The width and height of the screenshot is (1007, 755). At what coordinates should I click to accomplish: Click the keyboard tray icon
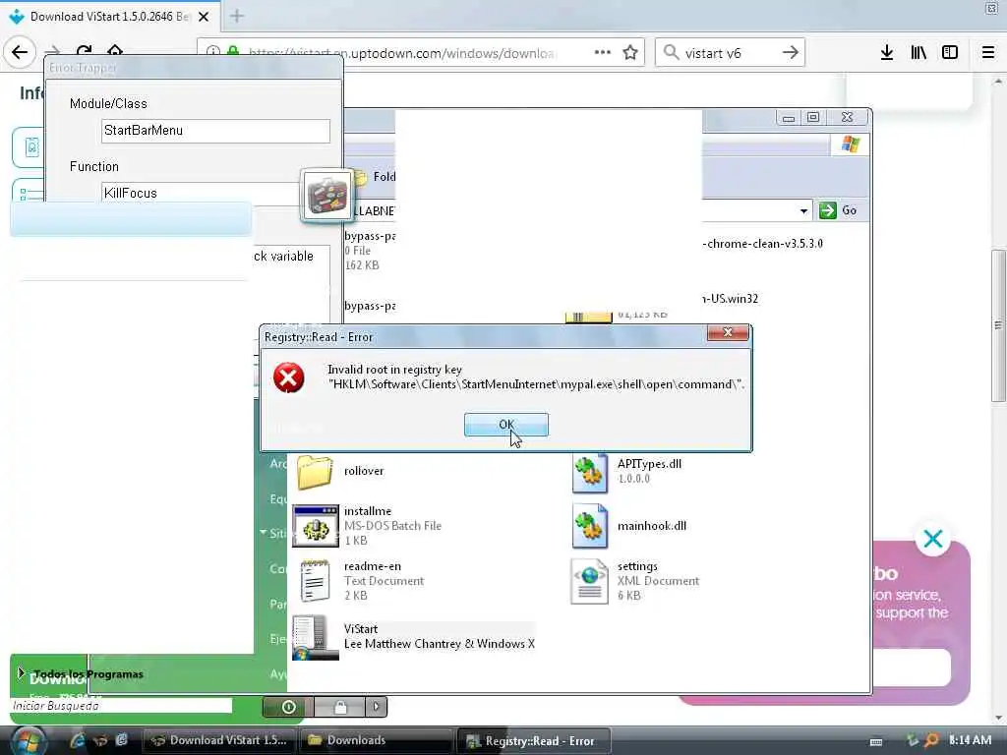pos(876,741)
